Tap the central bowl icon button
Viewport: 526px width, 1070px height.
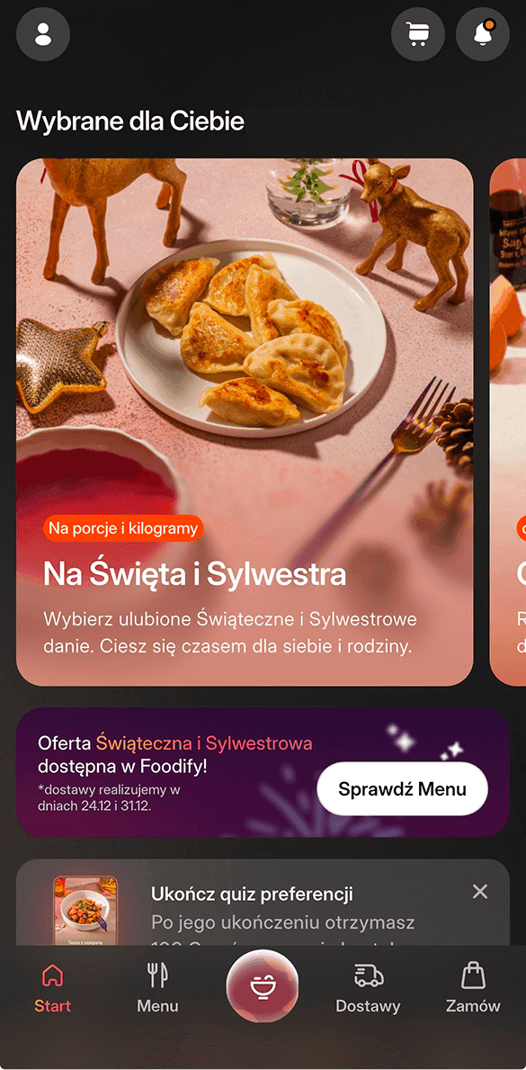(x=262, y=985)
